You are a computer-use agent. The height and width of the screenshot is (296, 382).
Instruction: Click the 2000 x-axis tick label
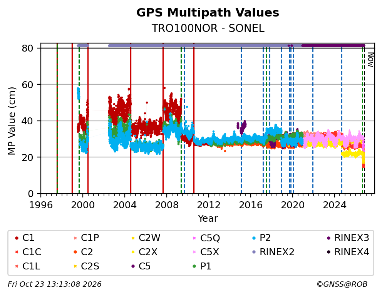82,205
